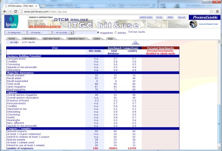Click the 'Business Building Potential:' section header
The height and width of the screenshot is (151, 222).
click(x=24, y=56)
